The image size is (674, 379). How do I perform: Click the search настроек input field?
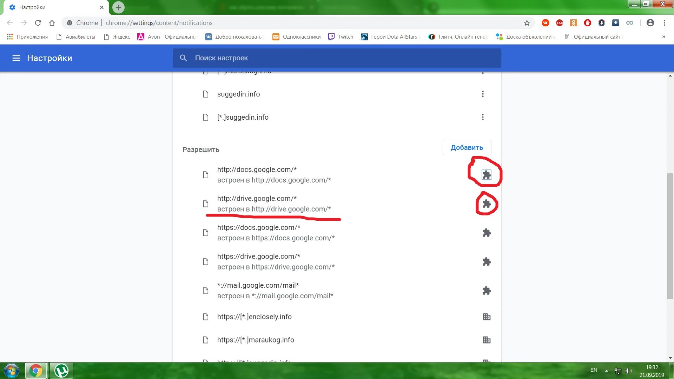click(x=337, y=58)
